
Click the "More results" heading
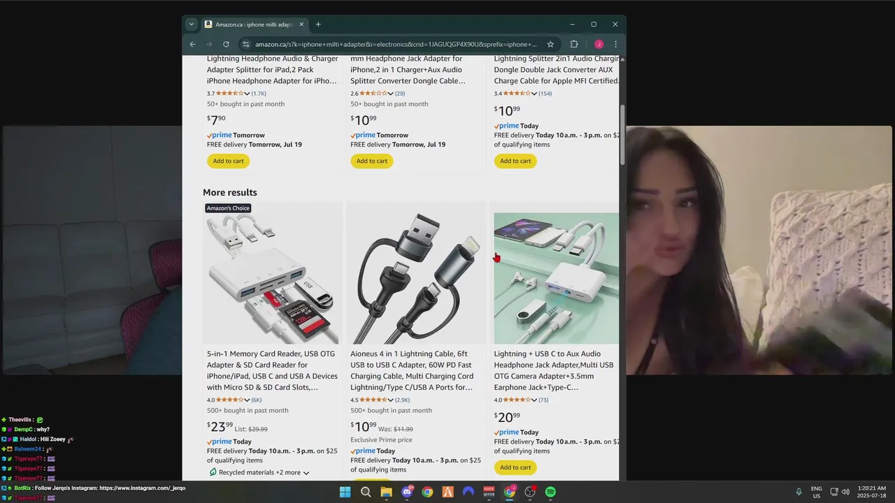pyautogui.click(x=230, y=193)
